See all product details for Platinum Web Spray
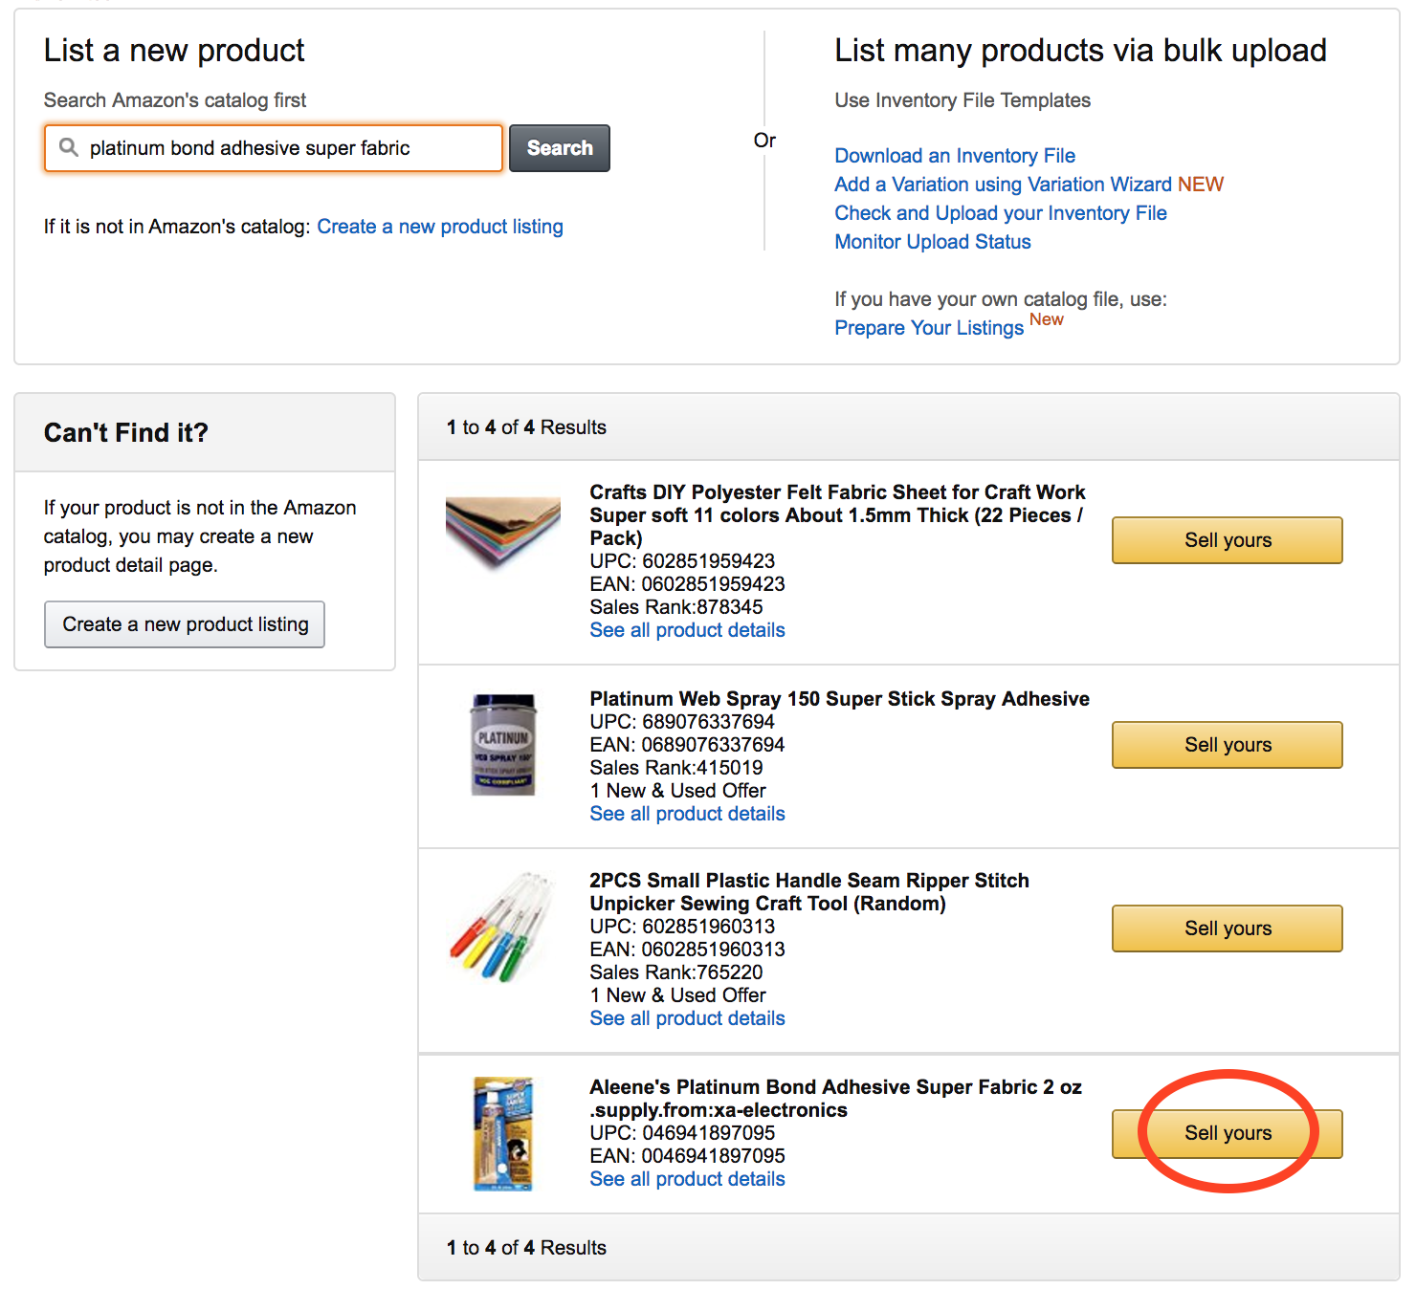 (x=687, y=814)
